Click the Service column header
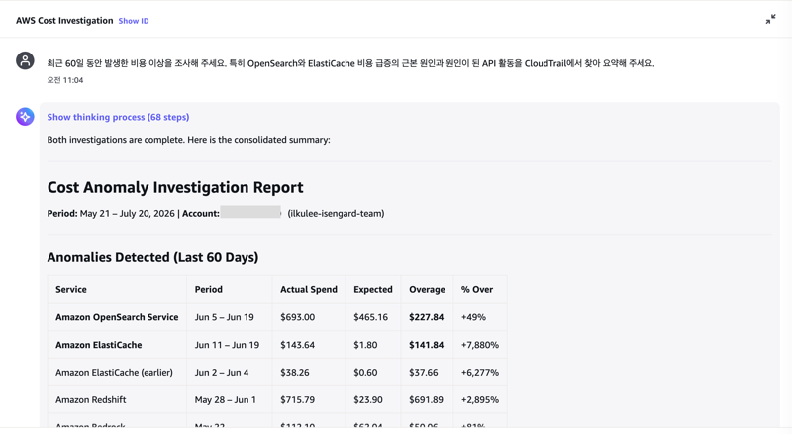Image resolution: width=792 pixels, height=434 pixels. pyautogui.click(x=70, y=290)
